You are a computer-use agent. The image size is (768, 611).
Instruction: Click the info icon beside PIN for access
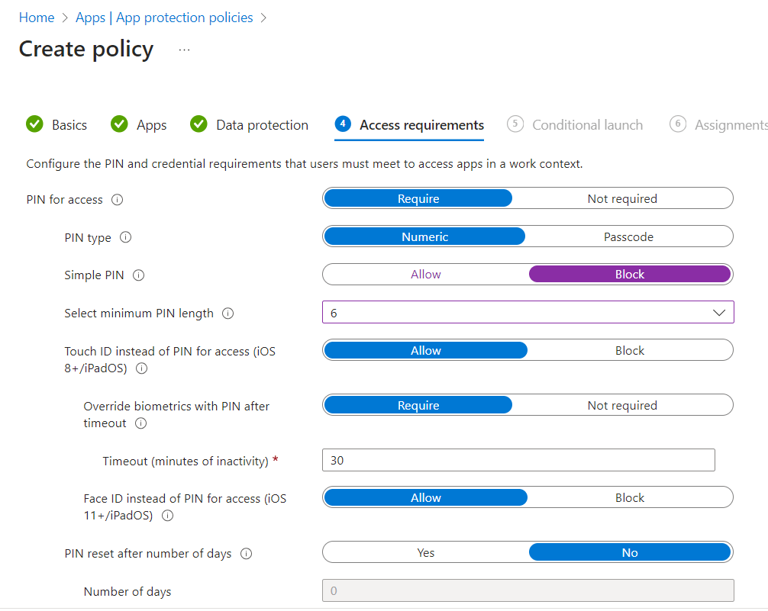[117, 200]
